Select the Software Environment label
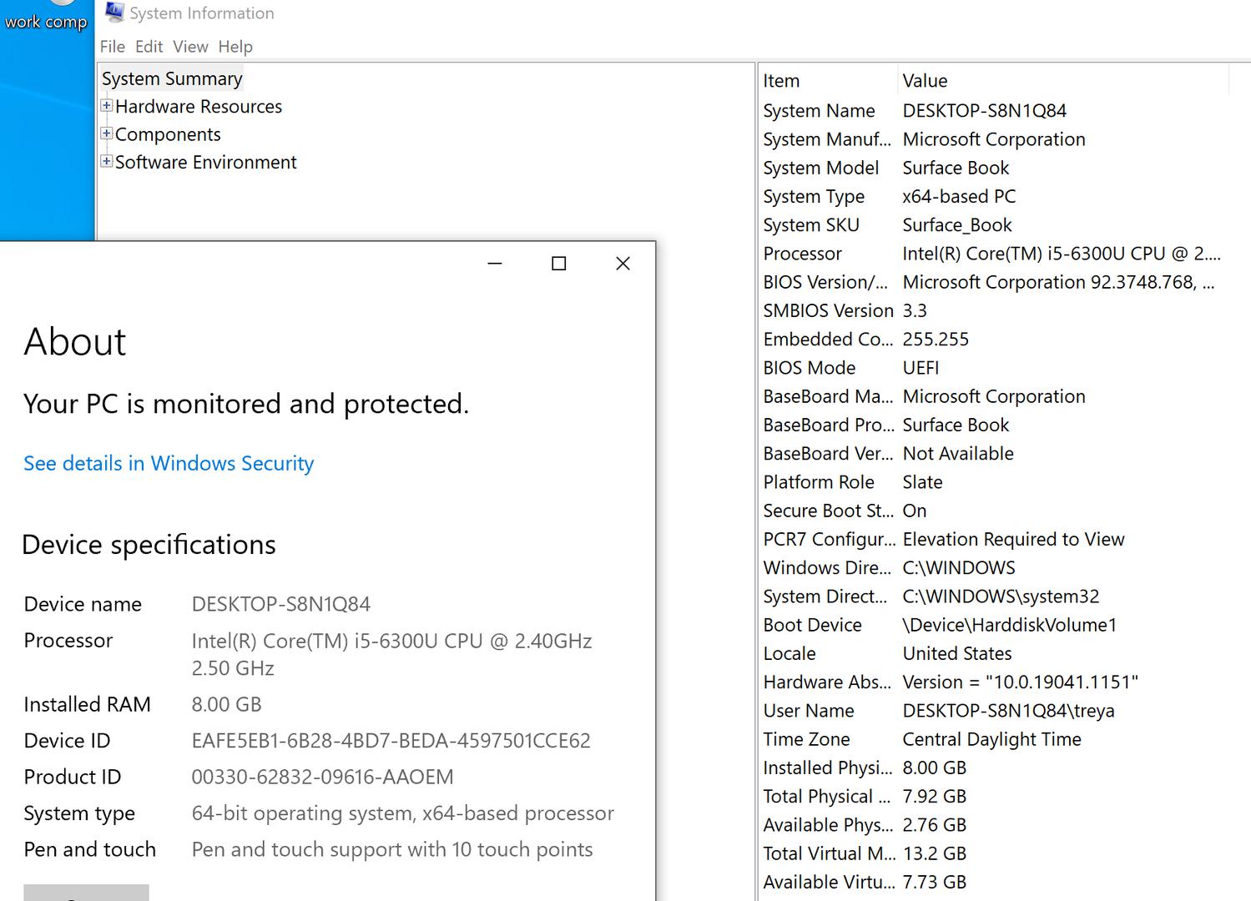 (x=205, y=162)
